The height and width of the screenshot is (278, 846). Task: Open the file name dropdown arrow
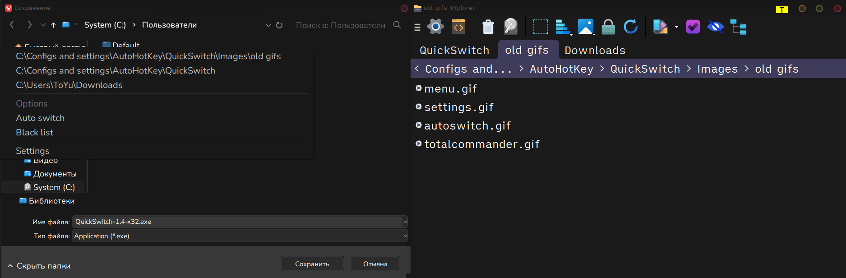click(405, 222)
